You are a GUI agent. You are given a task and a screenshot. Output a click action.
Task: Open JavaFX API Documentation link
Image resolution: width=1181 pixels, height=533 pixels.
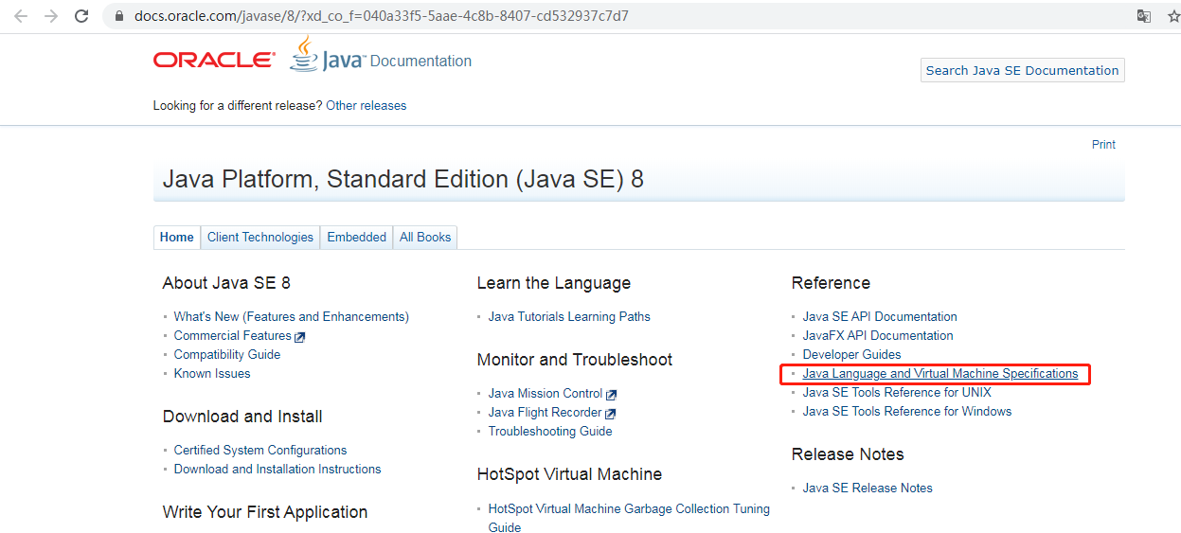pyautogui.click(x=878, y=336)
